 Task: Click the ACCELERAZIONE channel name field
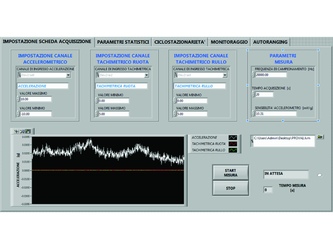pyautogui.click(x=43, y=86)
